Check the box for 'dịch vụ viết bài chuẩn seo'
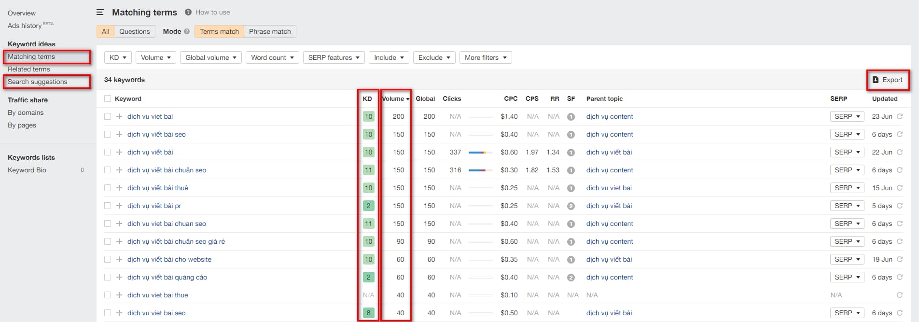 108,170
